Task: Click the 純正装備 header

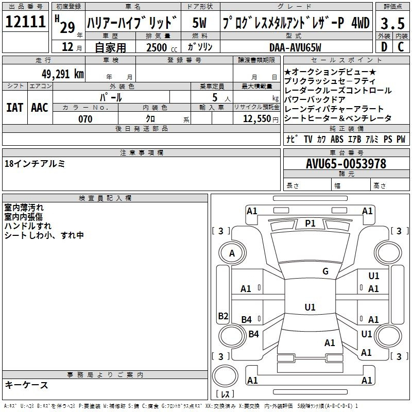Action: 346,128
